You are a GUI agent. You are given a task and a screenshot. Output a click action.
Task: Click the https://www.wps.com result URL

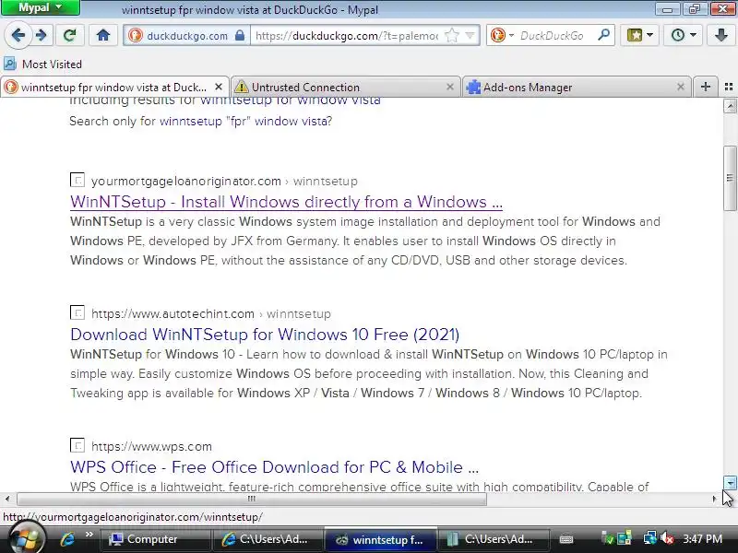151,446
